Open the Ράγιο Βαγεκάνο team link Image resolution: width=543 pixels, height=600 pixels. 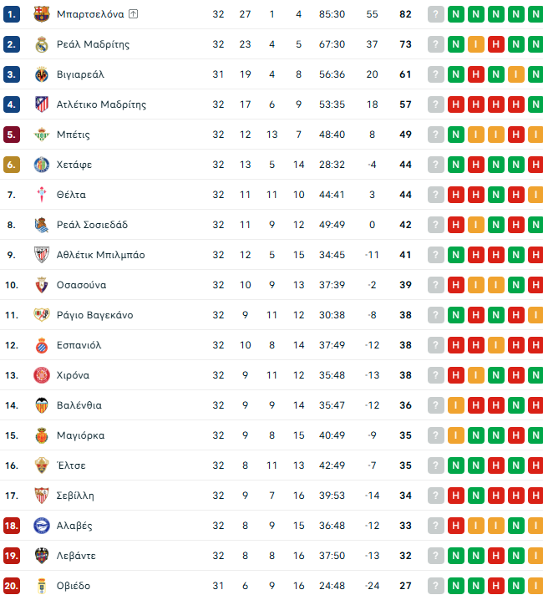(94, 315)
